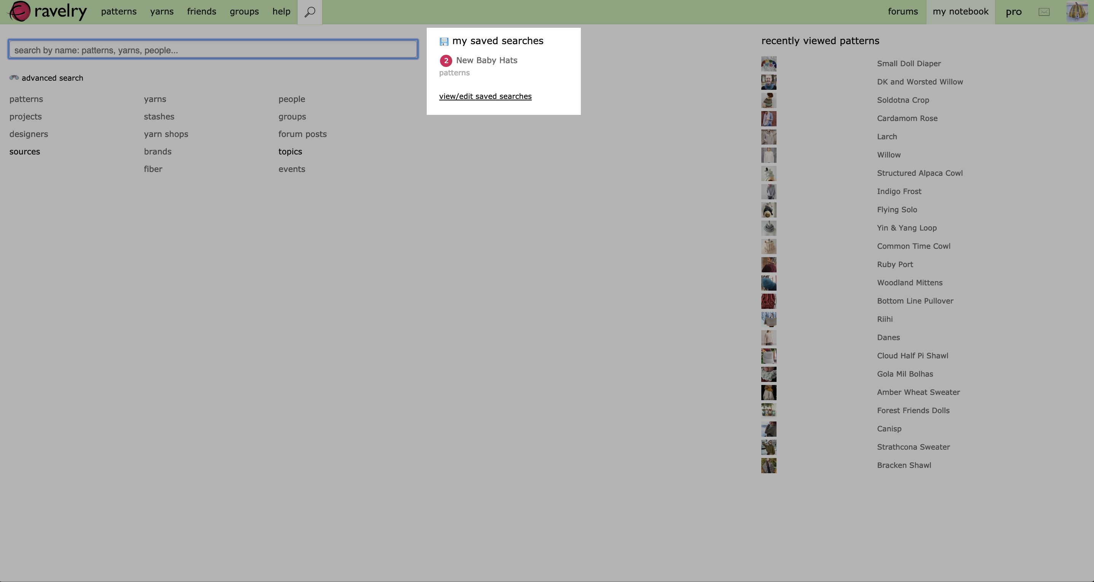
Task: Open the envelope messages icon
Action: 1044,12
